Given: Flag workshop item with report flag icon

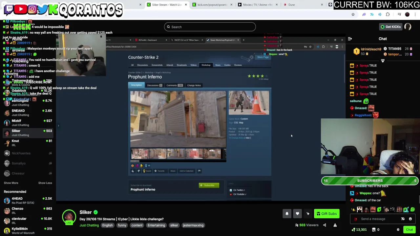Looking at the screenshot, I should point(199,171).
